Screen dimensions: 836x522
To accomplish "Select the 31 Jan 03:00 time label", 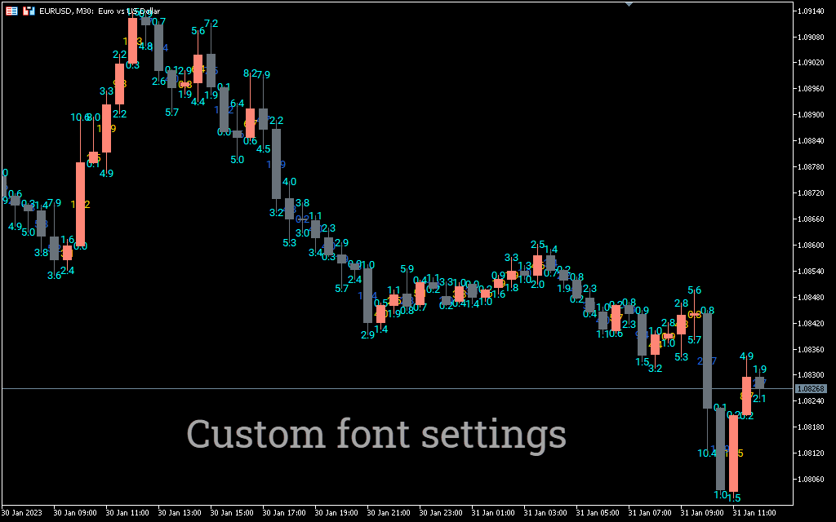I will (x=545, y=513).
